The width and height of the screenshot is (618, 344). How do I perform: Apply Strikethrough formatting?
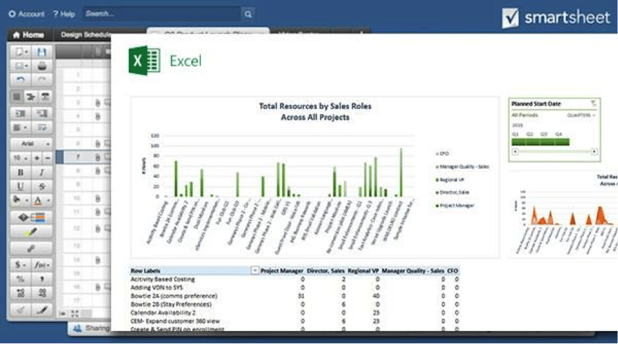pyautogui.click(x=41, y=186)
